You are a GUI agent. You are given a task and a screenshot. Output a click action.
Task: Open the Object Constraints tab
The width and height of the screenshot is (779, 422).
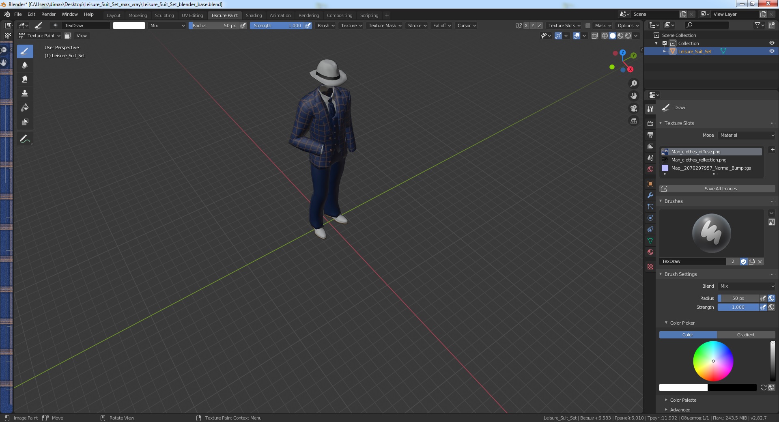pos(650,229)
